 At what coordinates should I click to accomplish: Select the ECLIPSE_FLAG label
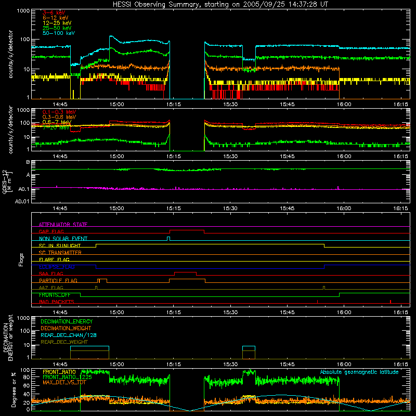(57, 267)
